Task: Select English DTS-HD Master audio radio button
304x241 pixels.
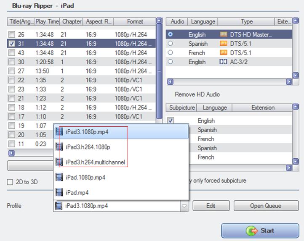Action: (170, 34)
